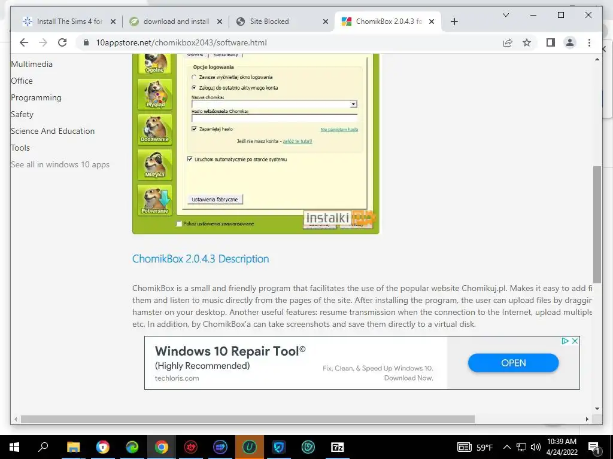Close the download and install tab

click(220, 22)
